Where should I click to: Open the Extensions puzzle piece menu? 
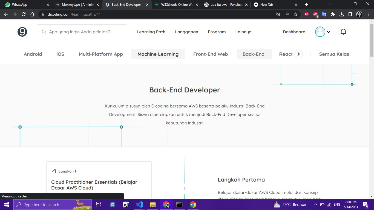pyautogui.click(x=333, y=14)
